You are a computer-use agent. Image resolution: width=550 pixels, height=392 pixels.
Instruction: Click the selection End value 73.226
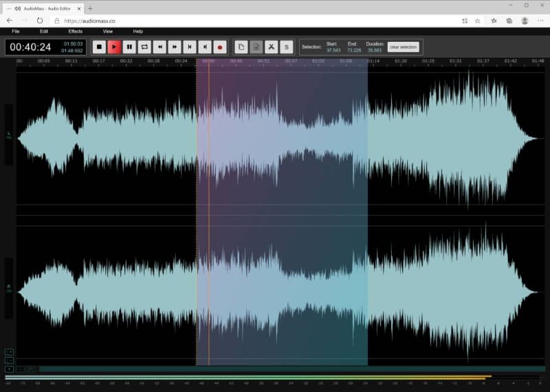(x=354, y=50)
